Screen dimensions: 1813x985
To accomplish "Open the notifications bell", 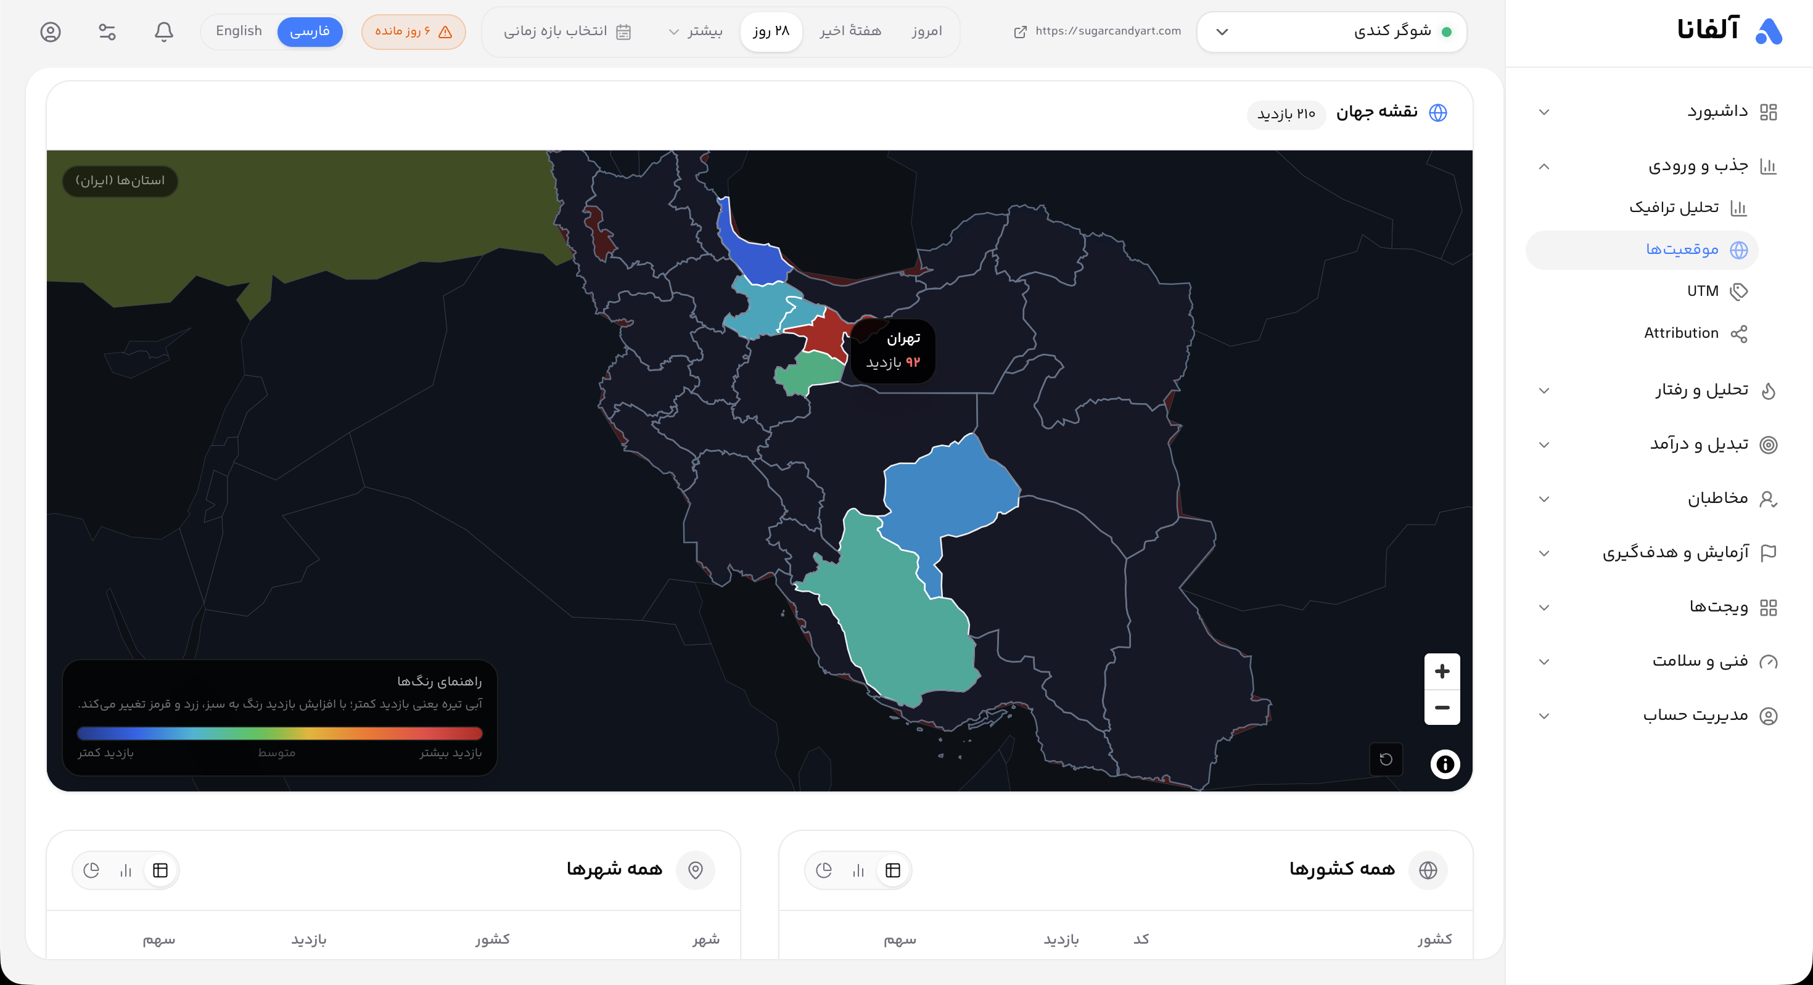I will pos(164,31).
